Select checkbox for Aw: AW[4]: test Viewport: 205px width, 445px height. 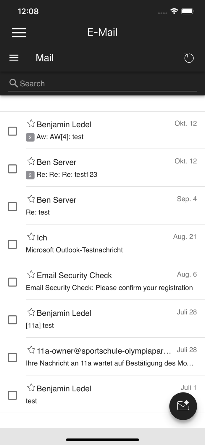pos(12,131)
